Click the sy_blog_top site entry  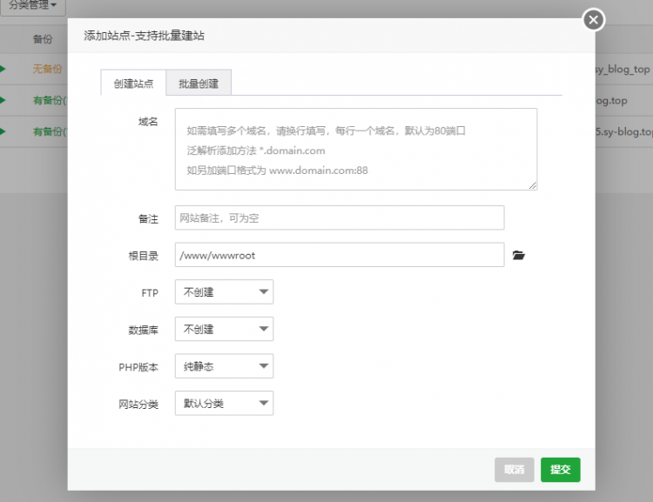tap(622, 69)
